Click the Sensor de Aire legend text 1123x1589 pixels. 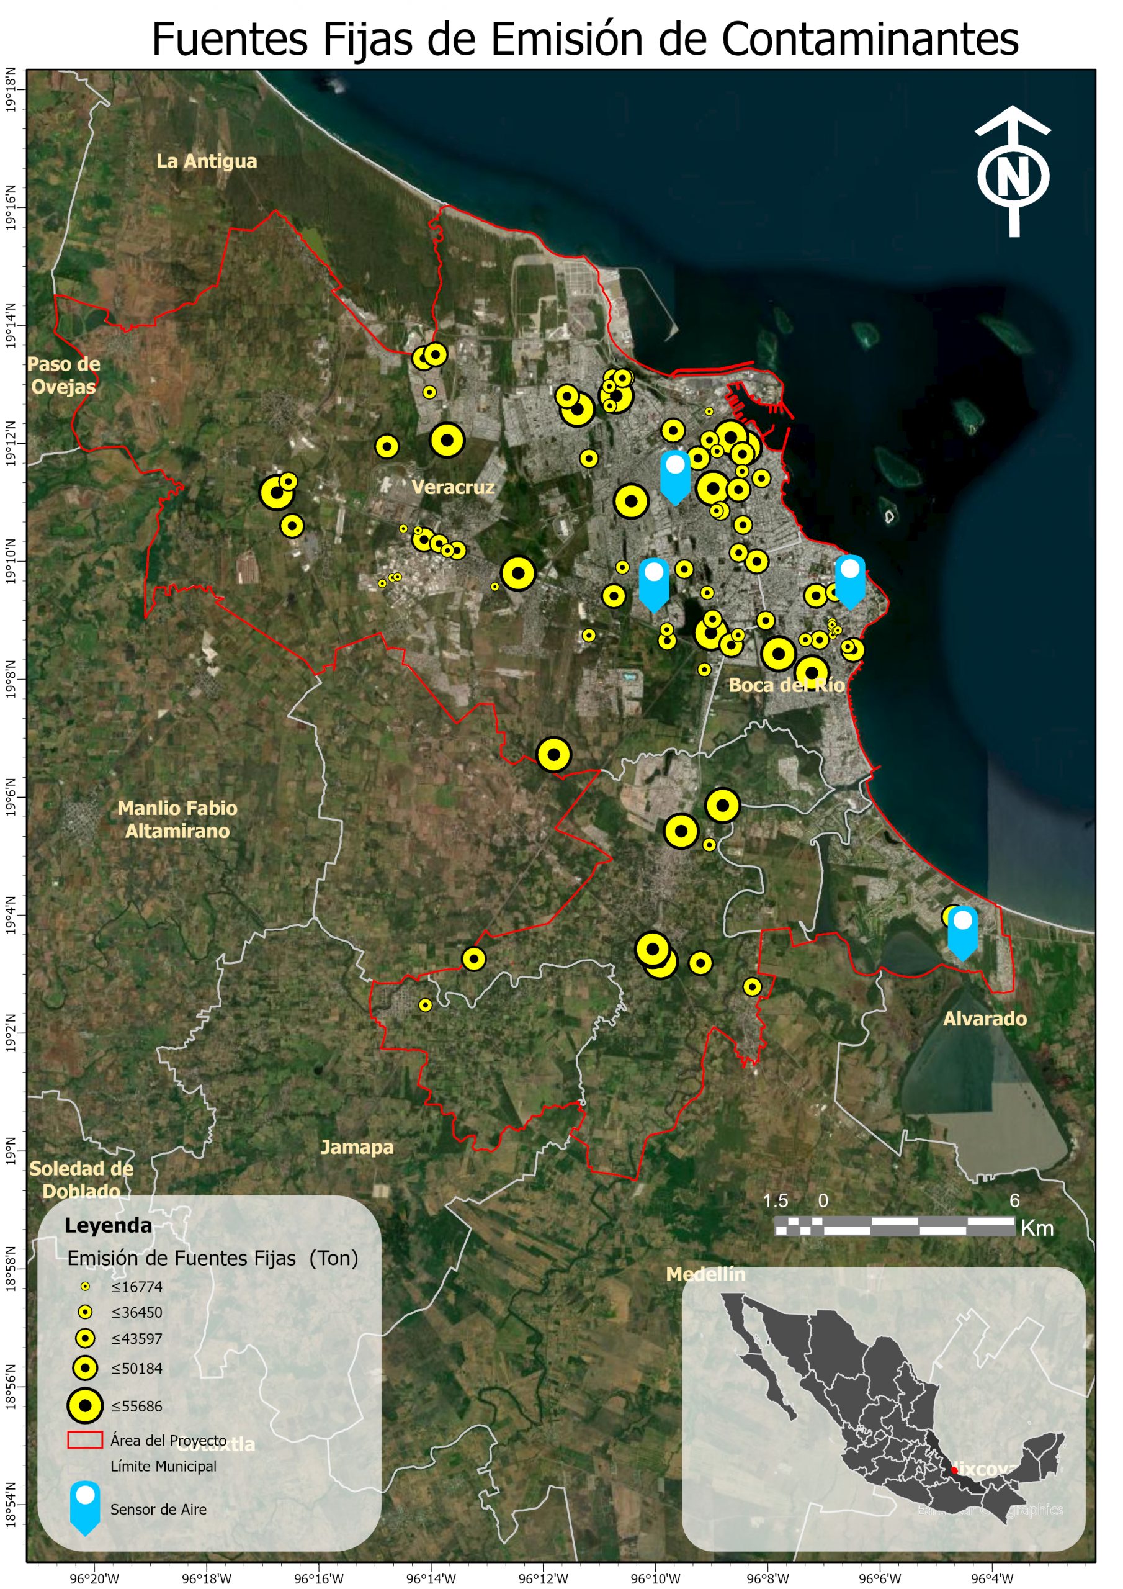[158, 1510]
